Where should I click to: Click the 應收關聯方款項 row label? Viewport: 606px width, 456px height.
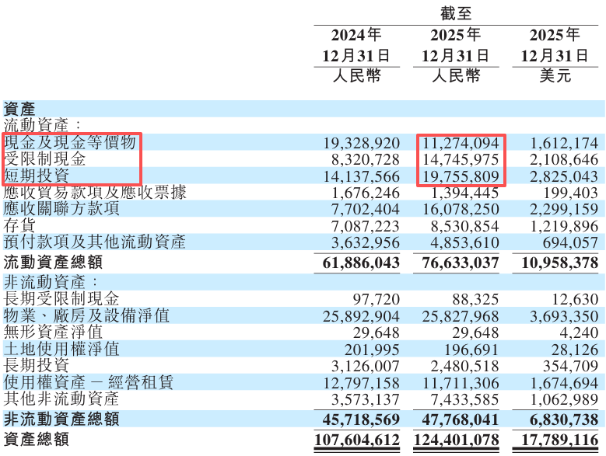[x=61, y=208]
